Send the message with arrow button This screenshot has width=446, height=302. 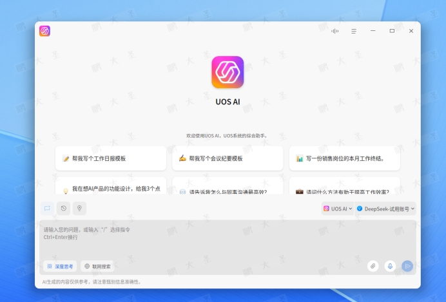pyautogui.click(x=407, y=266)
